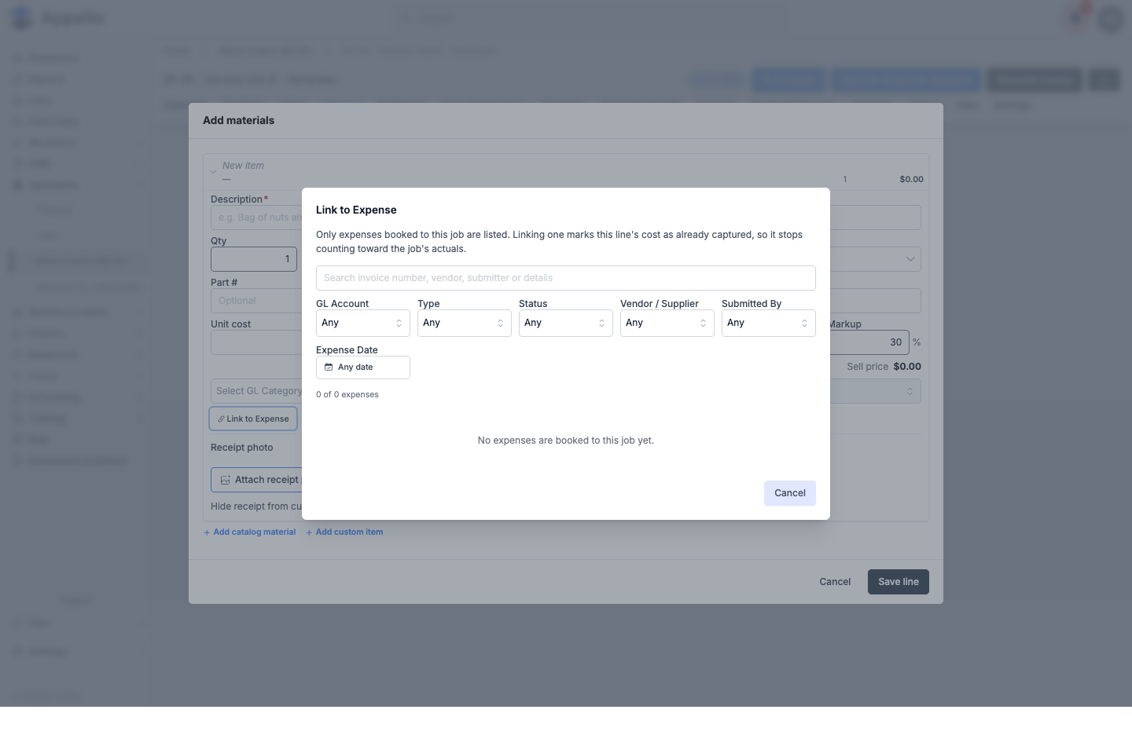Open the Submitted By filter dropdown
The width and height of the screenshot is (1132, 735).
pyautogui.click(x=768, y=324)
